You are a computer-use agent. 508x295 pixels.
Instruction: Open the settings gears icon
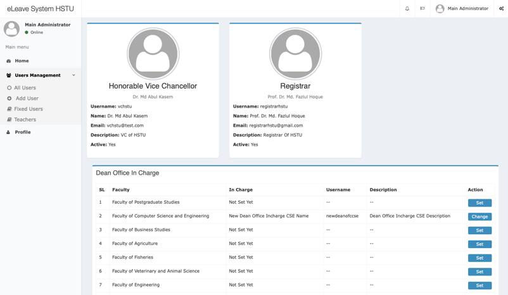[501, 9]
